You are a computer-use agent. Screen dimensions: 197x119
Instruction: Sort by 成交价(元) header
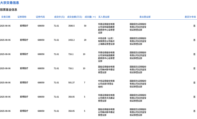59,17
